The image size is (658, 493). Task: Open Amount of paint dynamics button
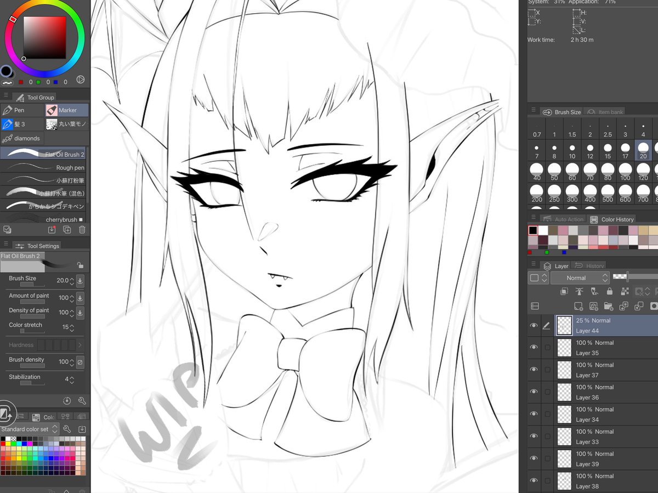tap(80, 298)
